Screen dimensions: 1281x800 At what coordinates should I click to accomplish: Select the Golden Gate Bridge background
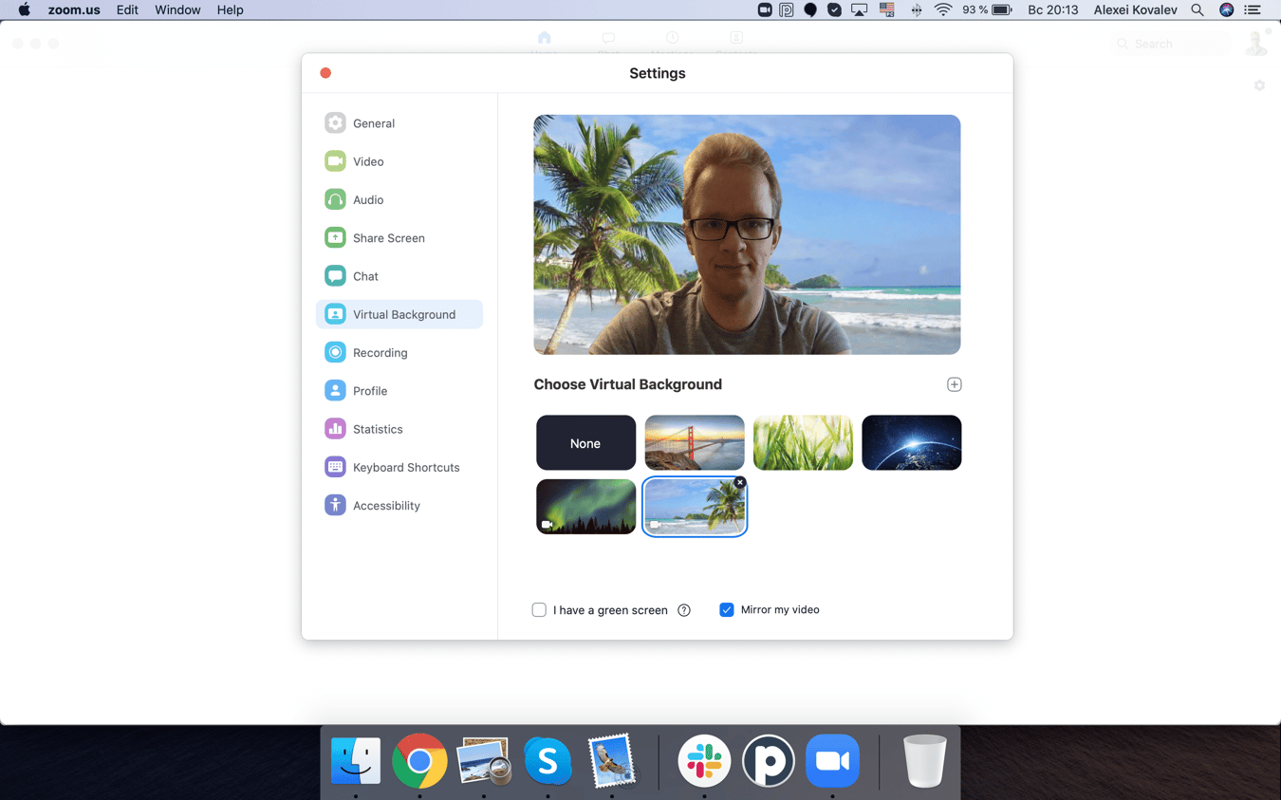[x=694, y=442]
